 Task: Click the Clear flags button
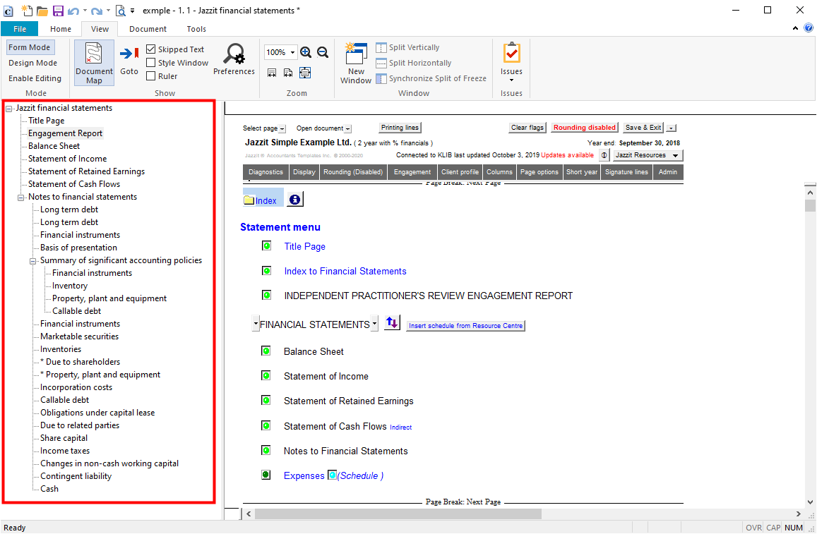pyautogui.click(x=527, y=128)
